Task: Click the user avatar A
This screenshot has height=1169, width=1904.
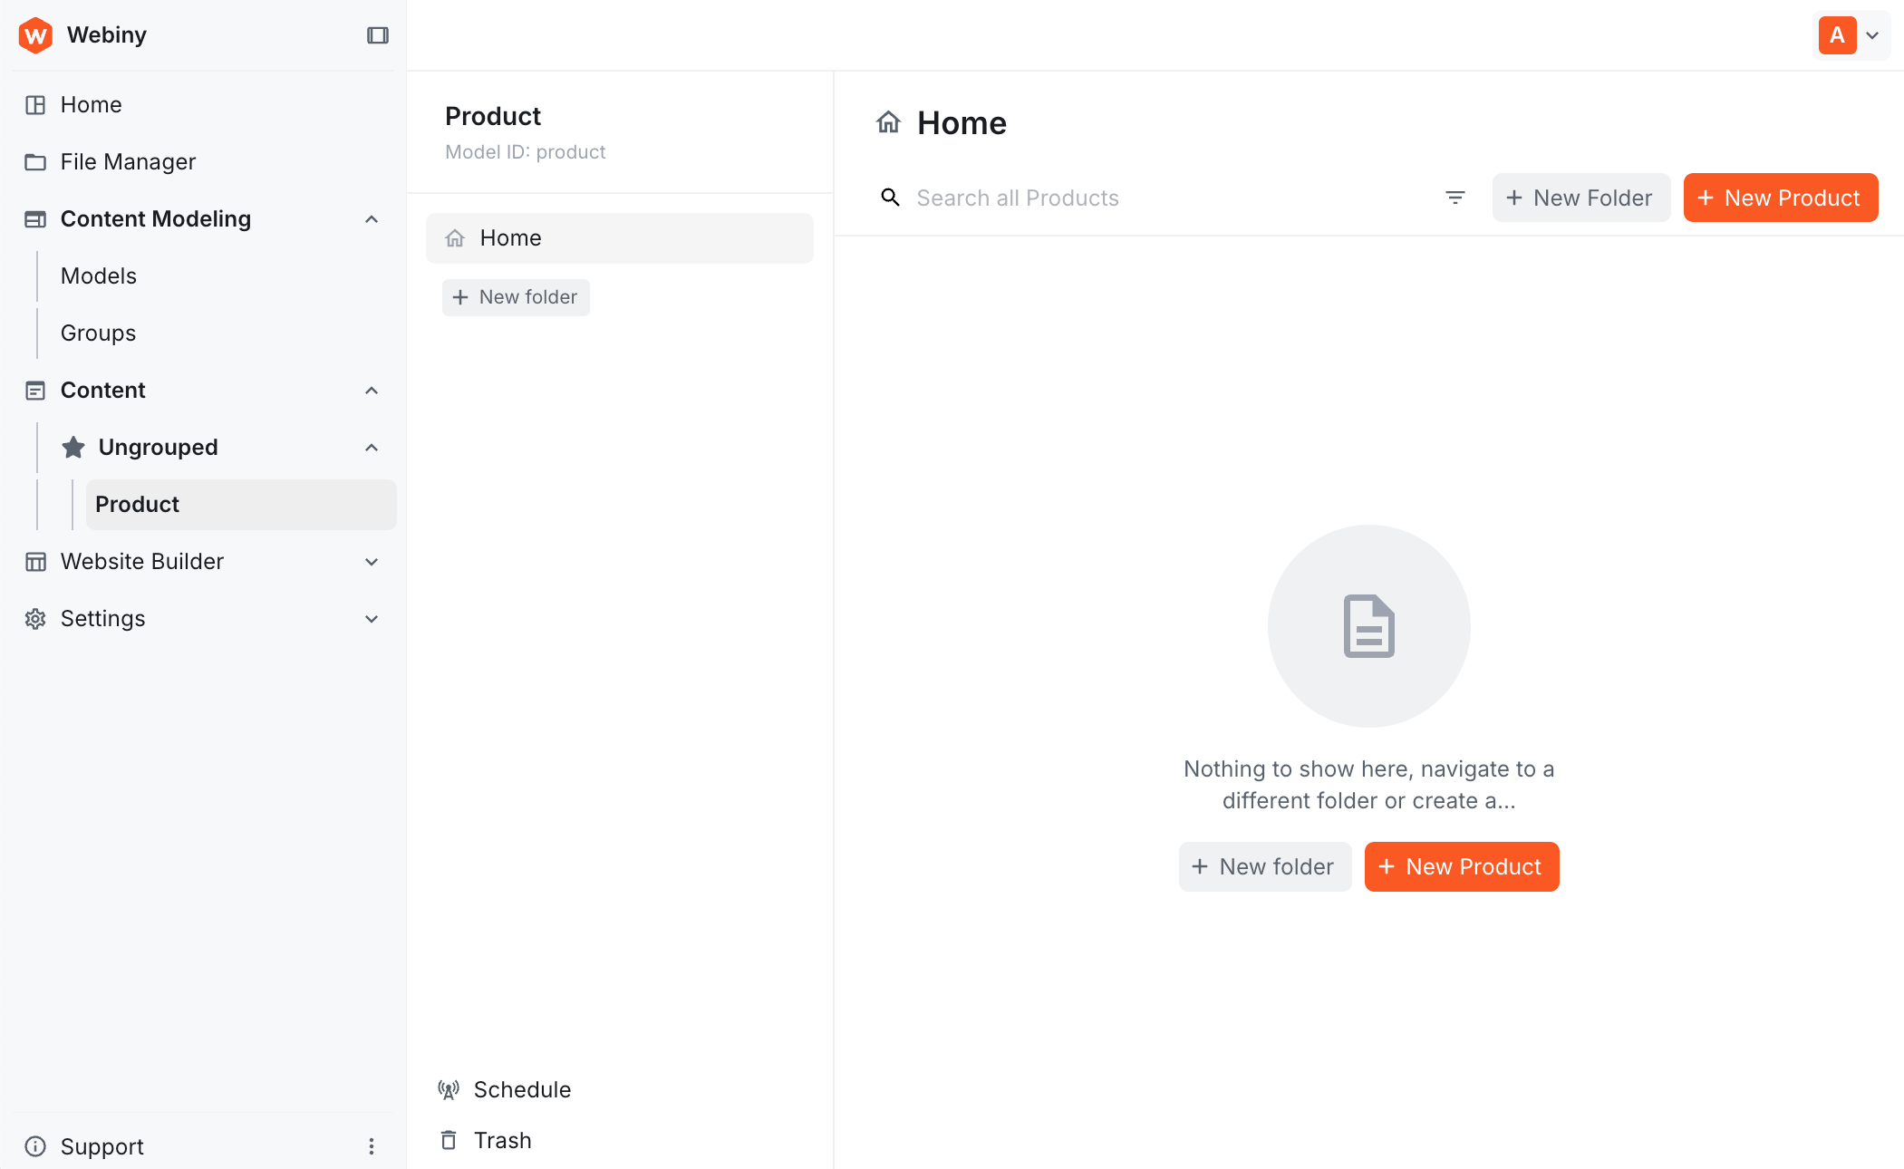Action: click(1837, 35)
